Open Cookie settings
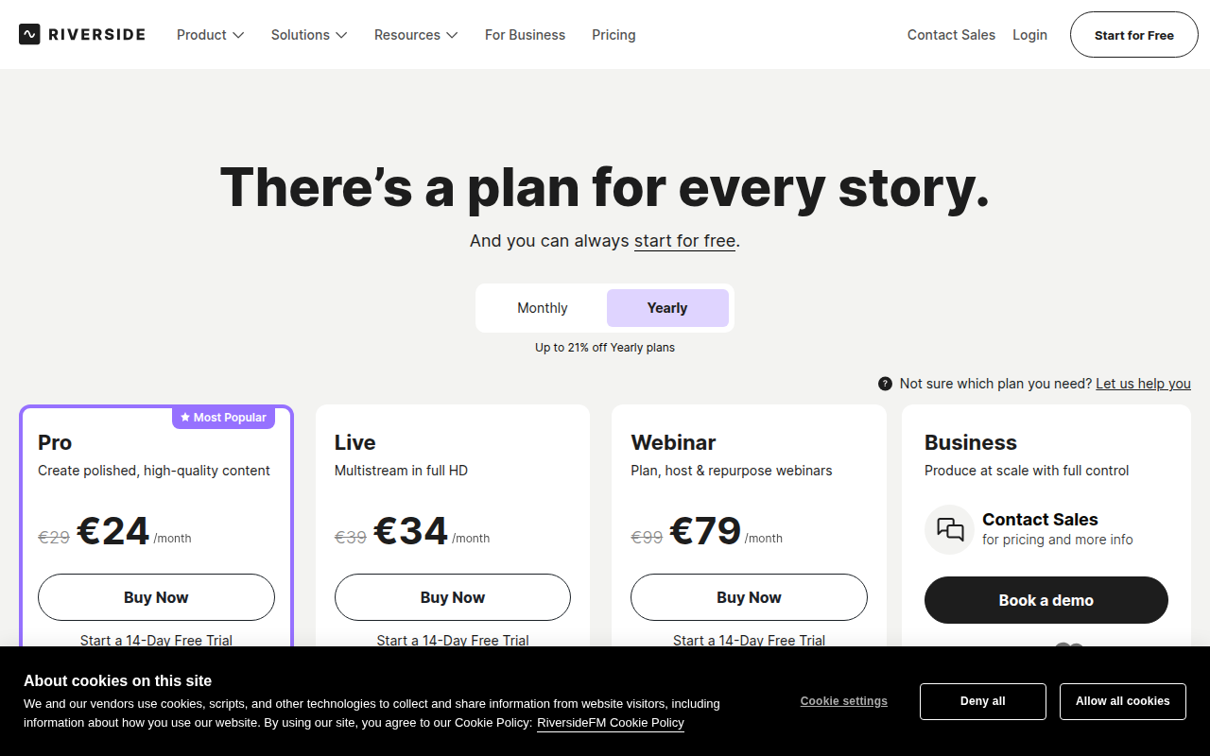The height and width of the screenshot is (756, 1210). point(843,701)
